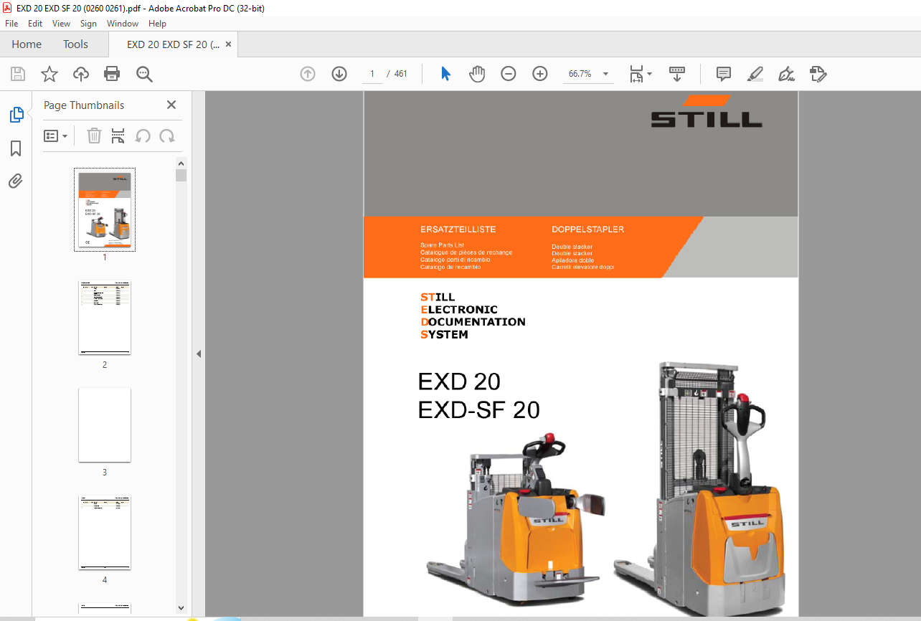
Task: Choose the Selection arrow tool
Action: coord(445,74)
